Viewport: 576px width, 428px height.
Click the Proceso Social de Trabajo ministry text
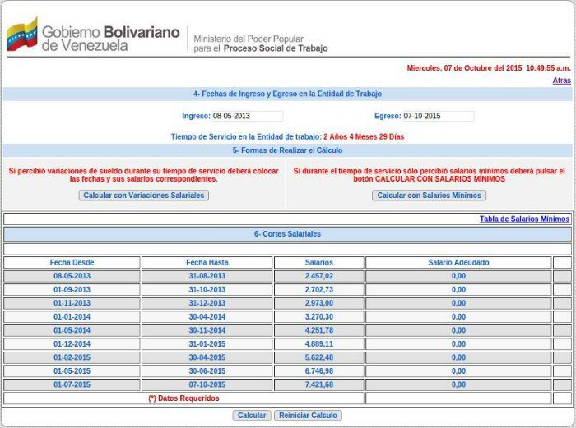[x=276, y=48]
